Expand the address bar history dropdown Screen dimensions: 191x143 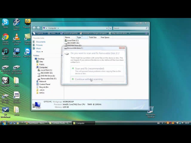tap(107, 28)
